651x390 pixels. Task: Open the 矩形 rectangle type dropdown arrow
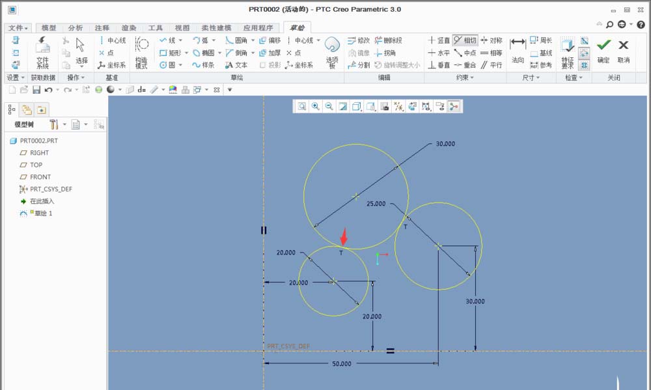pos(186,53)
